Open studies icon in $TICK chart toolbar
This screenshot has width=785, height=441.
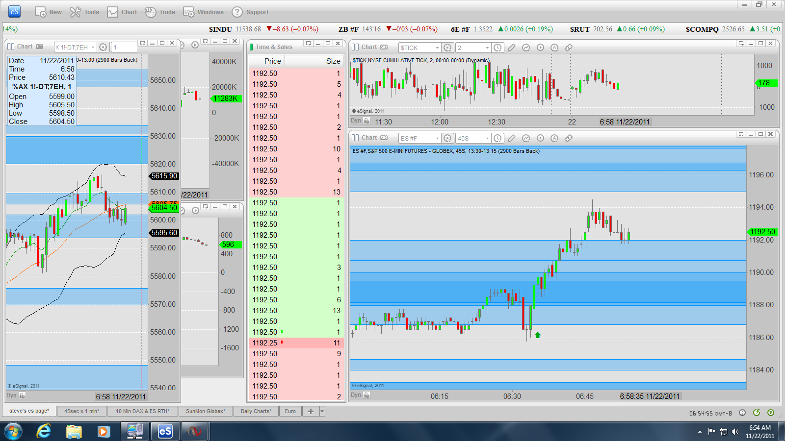pyautogui.click(x=526, y=48)
